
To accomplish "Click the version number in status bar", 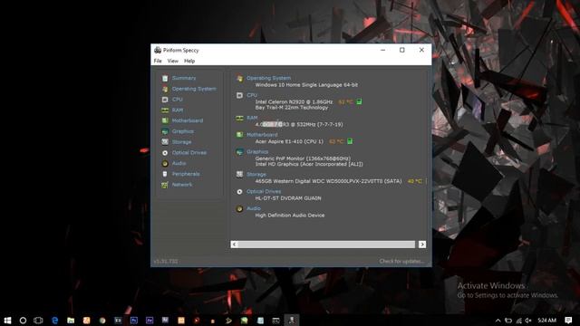I will [166, 262].
